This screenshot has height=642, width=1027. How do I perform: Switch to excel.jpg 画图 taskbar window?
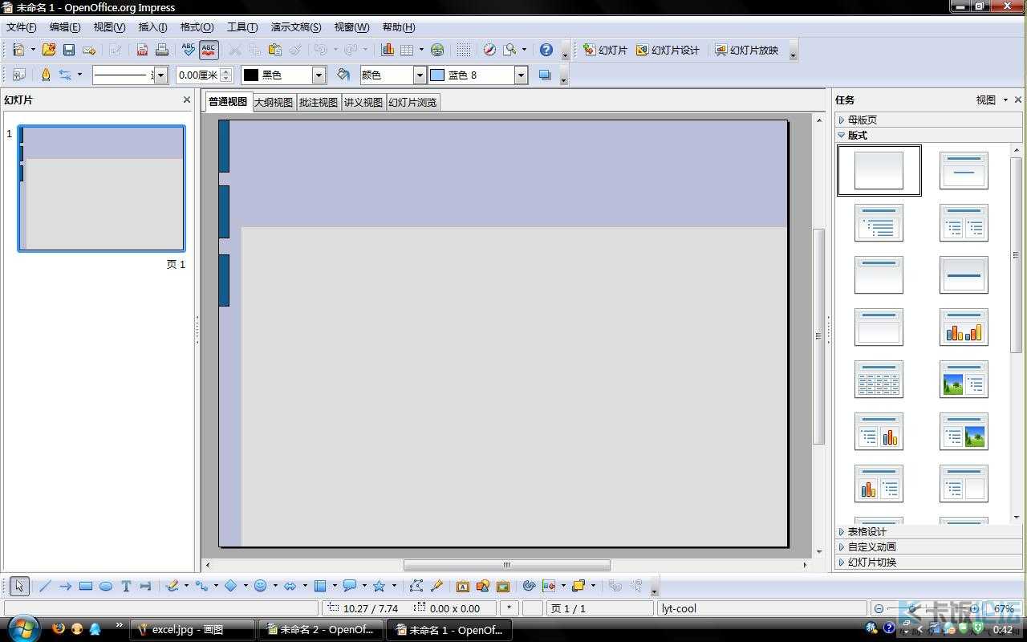point(192,630)
